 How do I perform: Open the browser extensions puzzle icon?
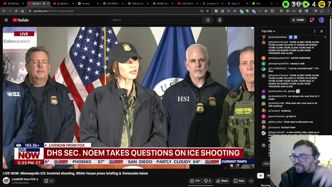tap(272, 11)
